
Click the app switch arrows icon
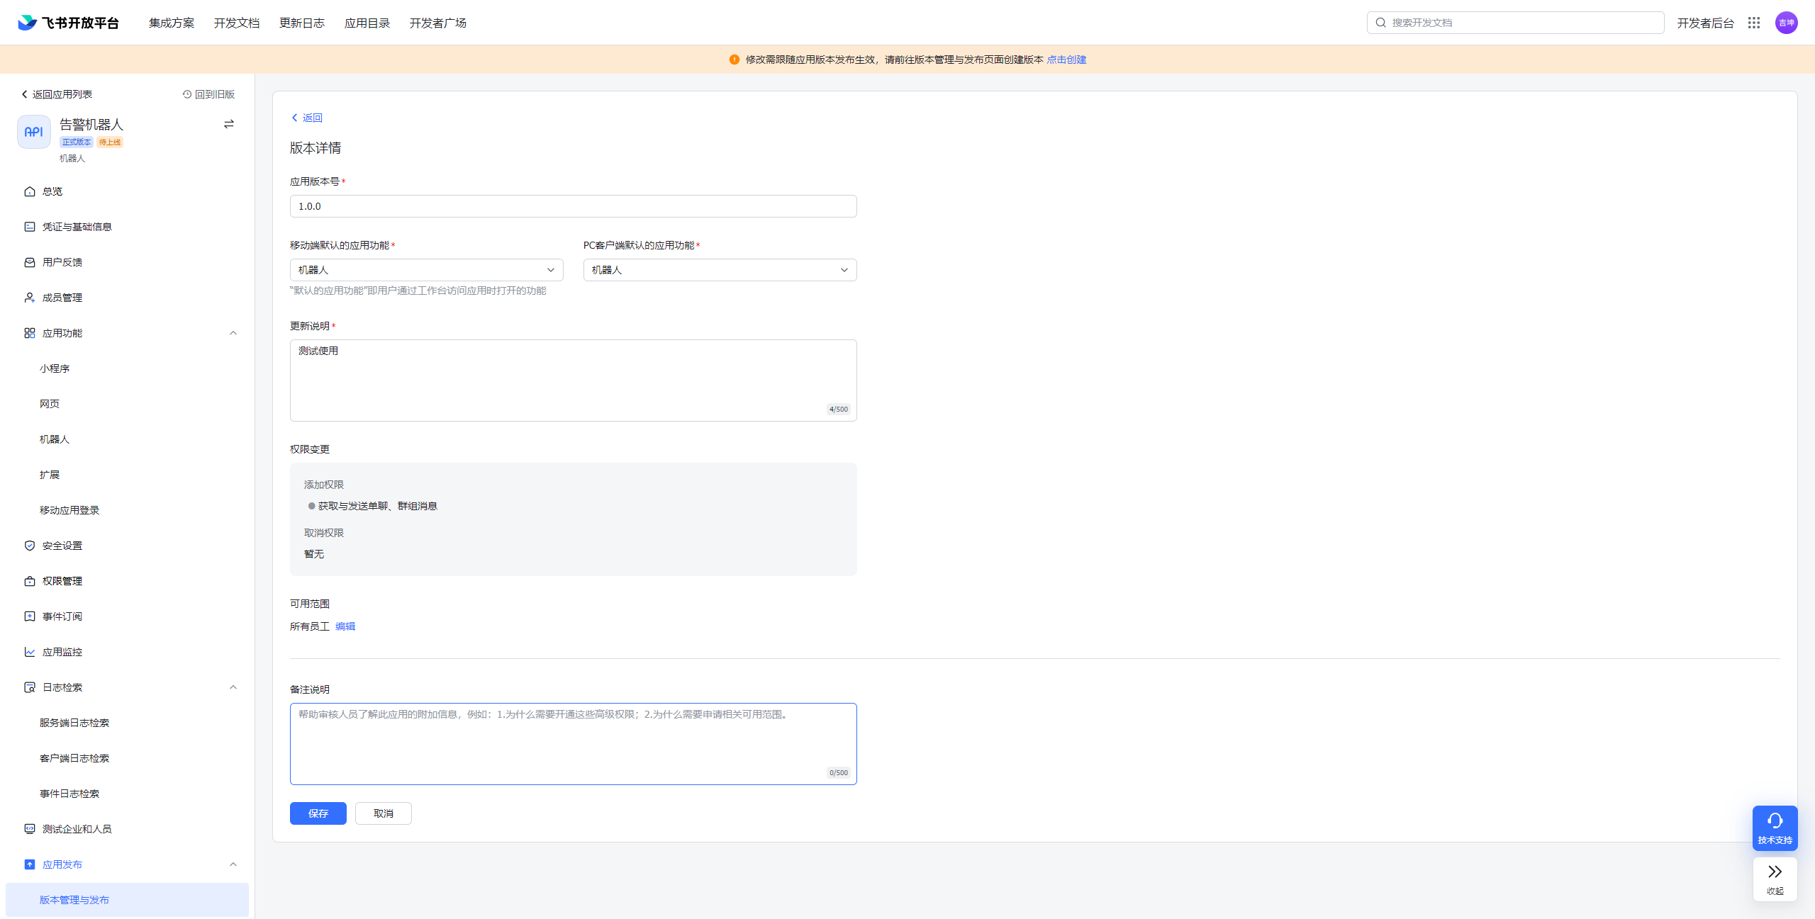point(229,124)
